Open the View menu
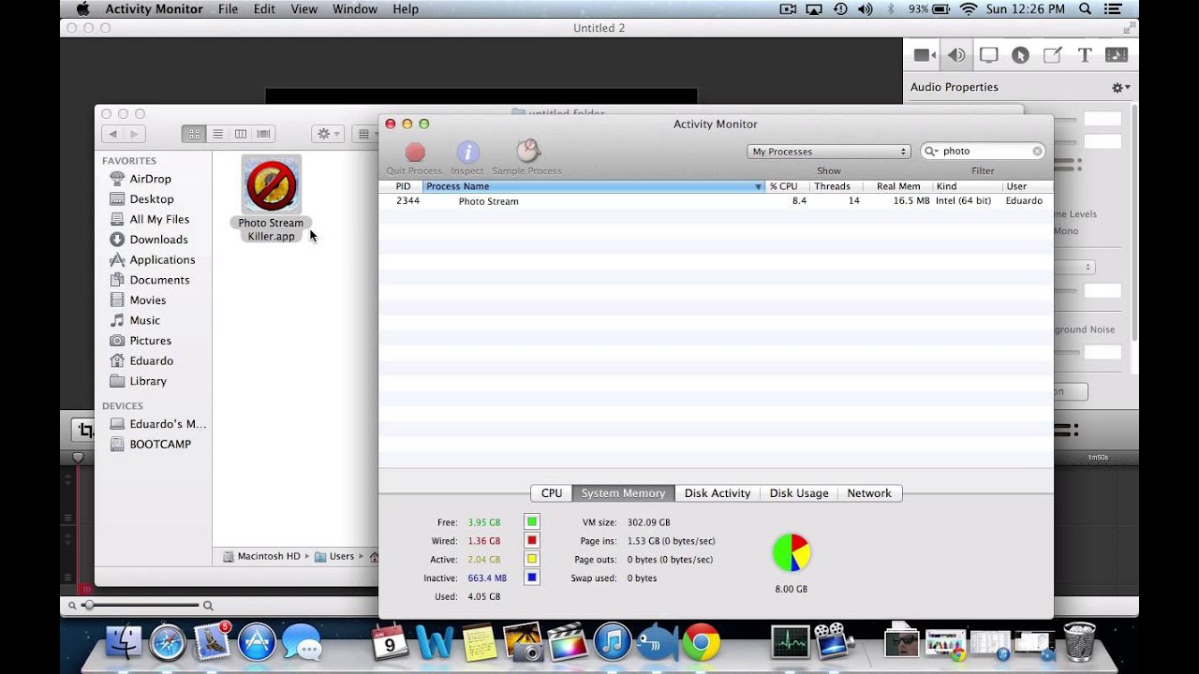The height and width of the screenshot is (674, 1199). pos(304,9)
